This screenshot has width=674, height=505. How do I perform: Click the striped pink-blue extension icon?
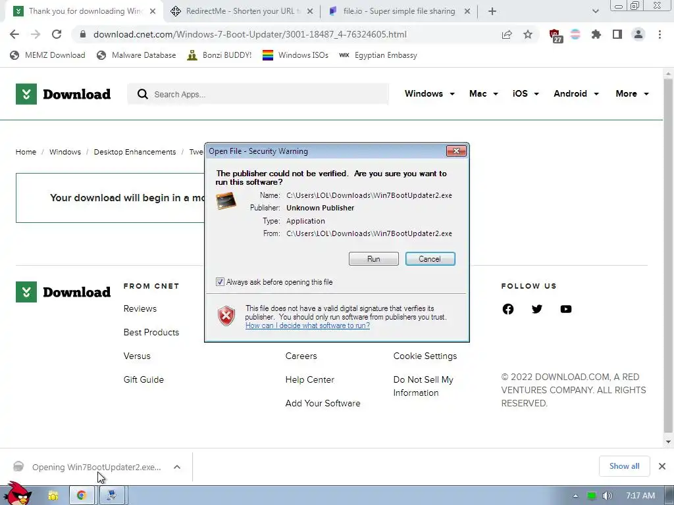click(575, 34)
